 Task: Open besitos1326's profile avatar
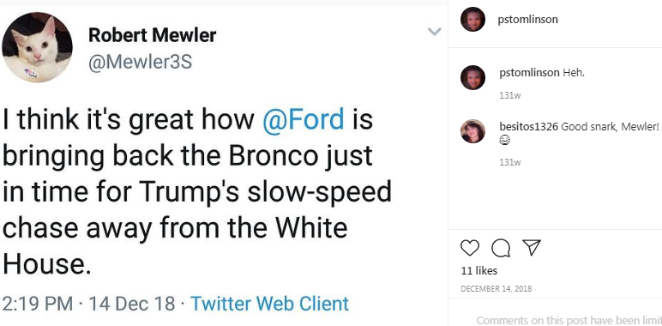tap(472, 131)
